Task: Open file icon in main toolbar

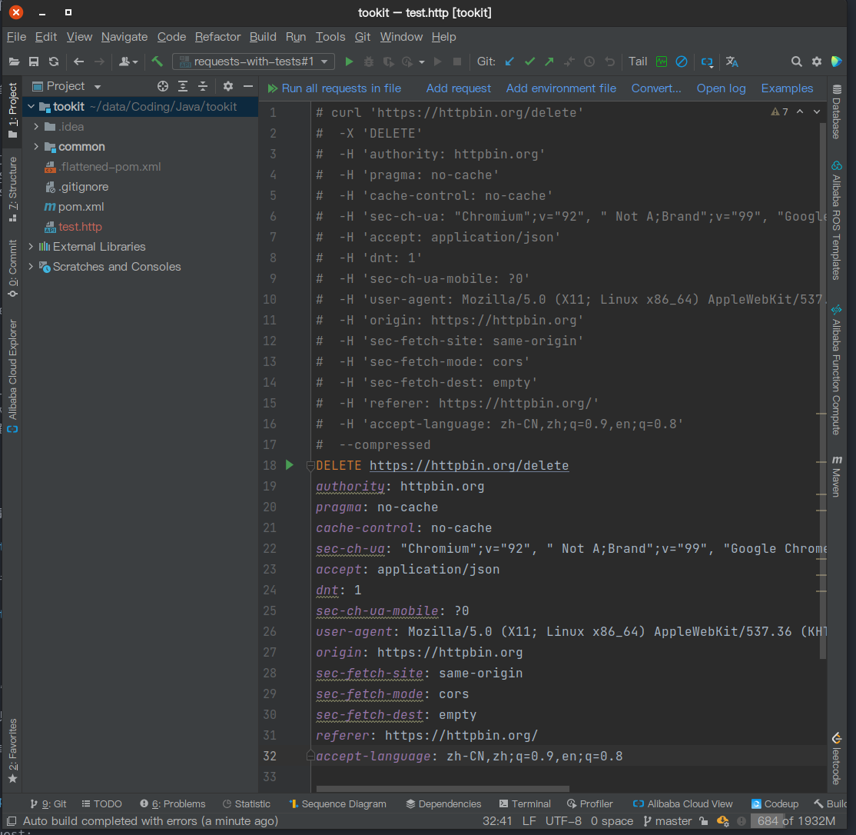Action: 14,62
